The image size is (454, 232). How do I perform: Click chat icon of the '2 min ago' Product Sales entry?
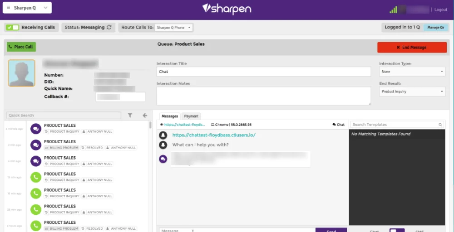(35, 145)
